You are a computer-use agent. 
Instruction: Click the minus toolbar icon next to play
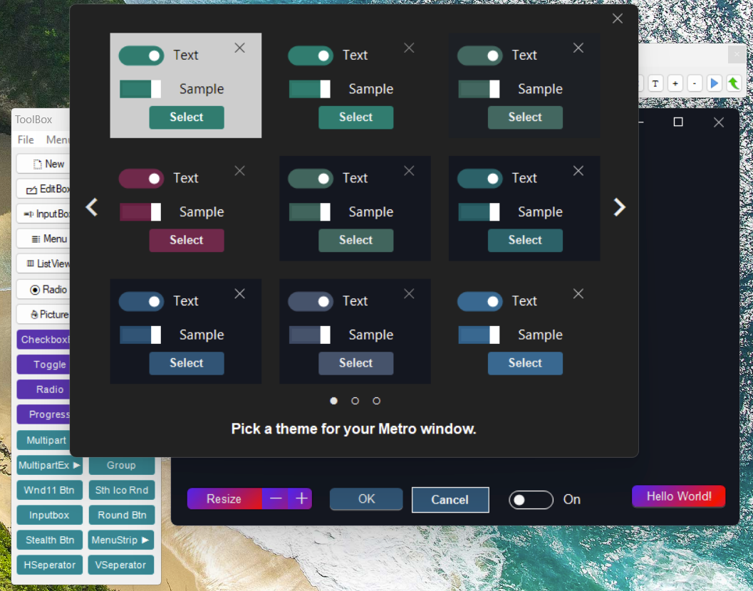pos(695,83)
